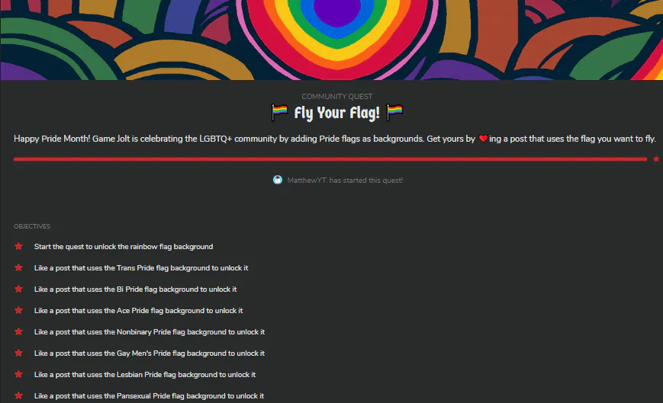Viewport: 663px width, 403px height.
Task: Click the Fly Your Flag! quest title
Action: pos(337,113)
